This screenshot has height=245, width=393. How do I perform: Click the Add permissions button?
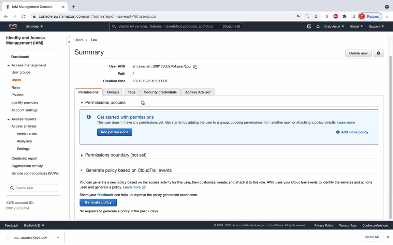pyautogui.click(x=115, y=132)
